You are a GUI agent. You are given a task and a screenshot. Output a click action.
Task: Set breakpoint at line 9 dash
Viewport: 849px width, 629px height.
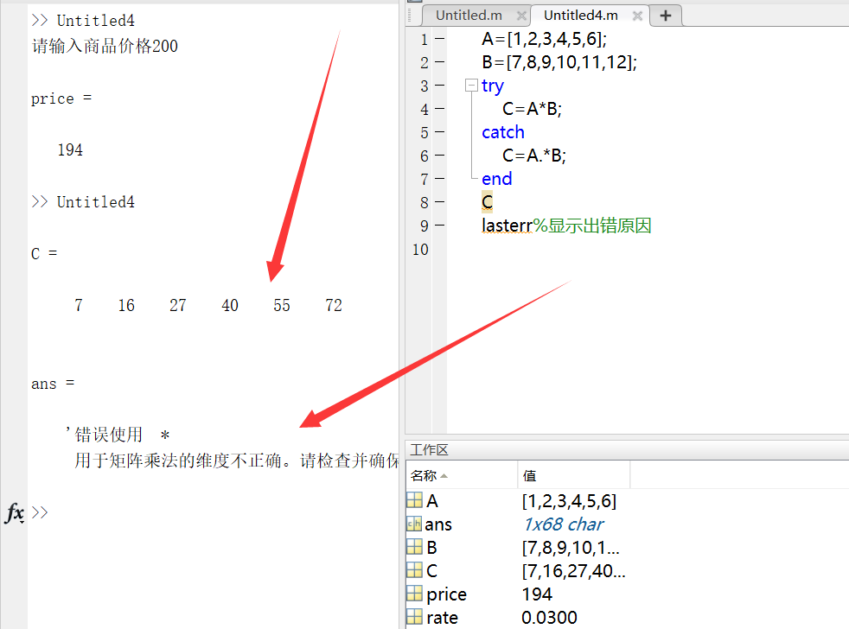[x=440, y=226]
